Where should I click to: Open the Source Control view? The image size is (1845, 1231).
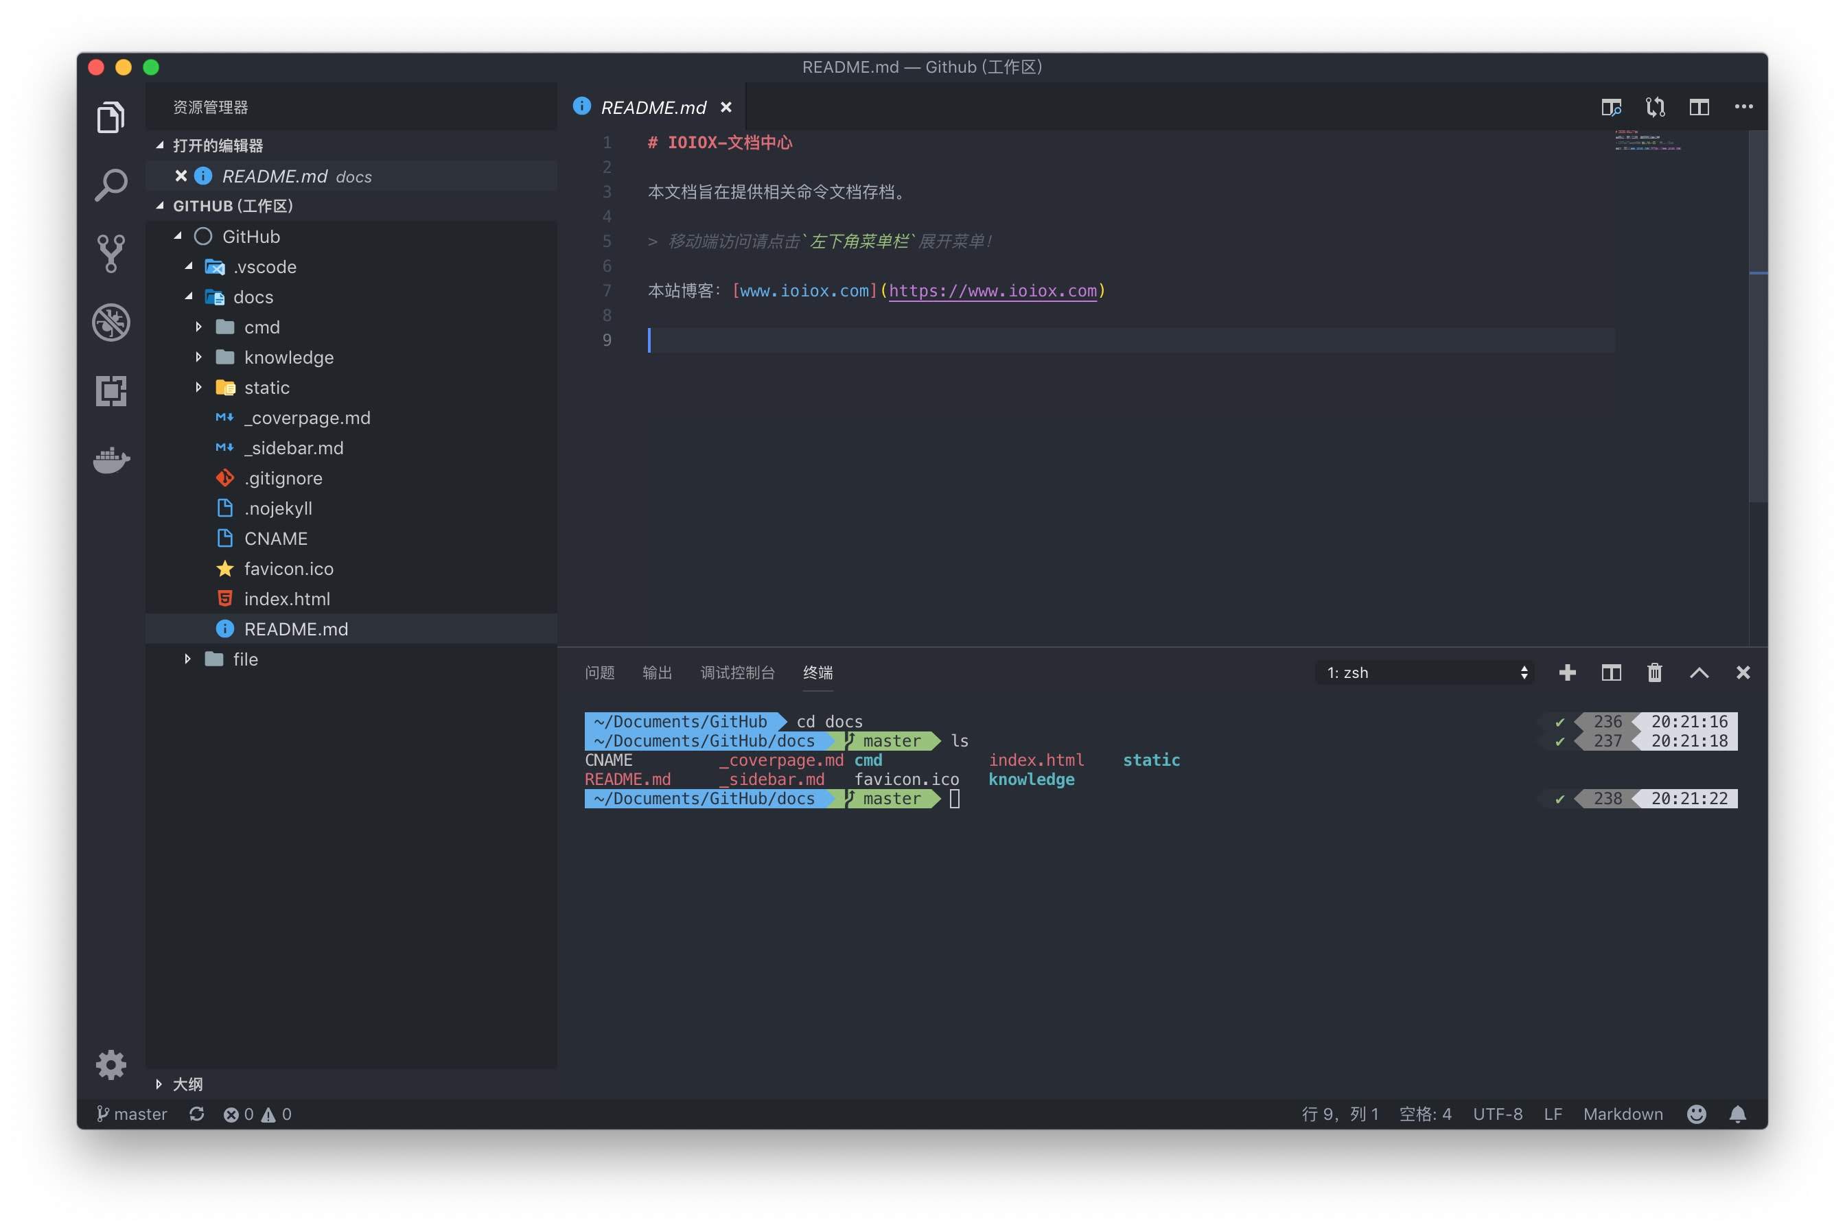111,254
